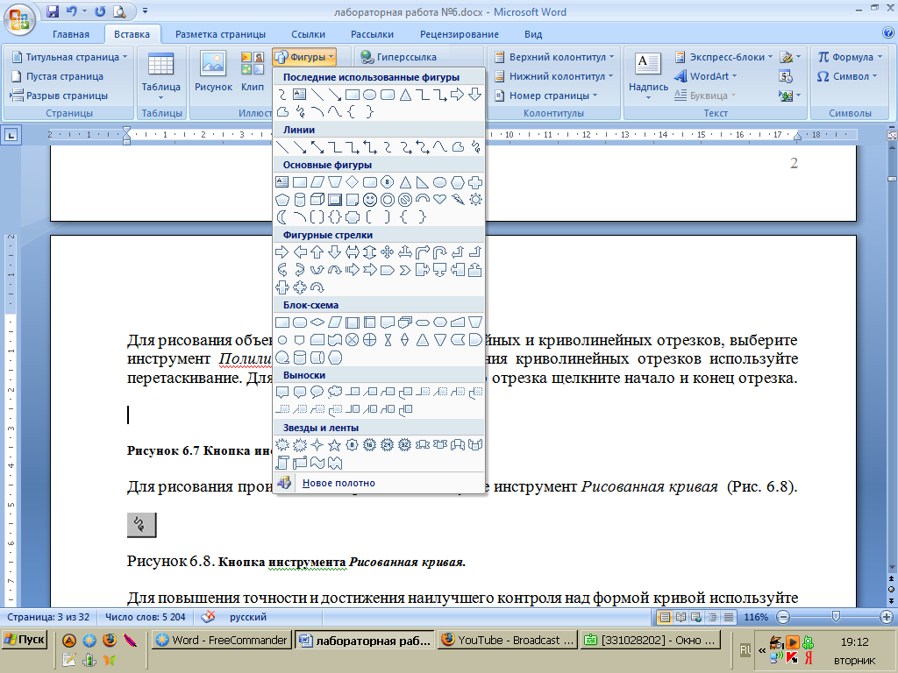Toggle the ruler button above vertical scrollbar
This screenshot has width=898, height=673.
(892, 136)
